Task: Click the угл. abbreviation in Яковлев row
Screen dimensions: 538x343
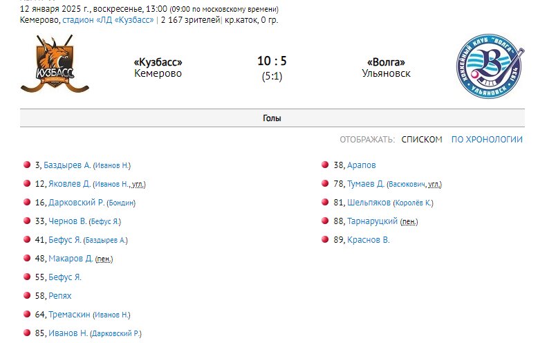Action: [x=138, y=185]
